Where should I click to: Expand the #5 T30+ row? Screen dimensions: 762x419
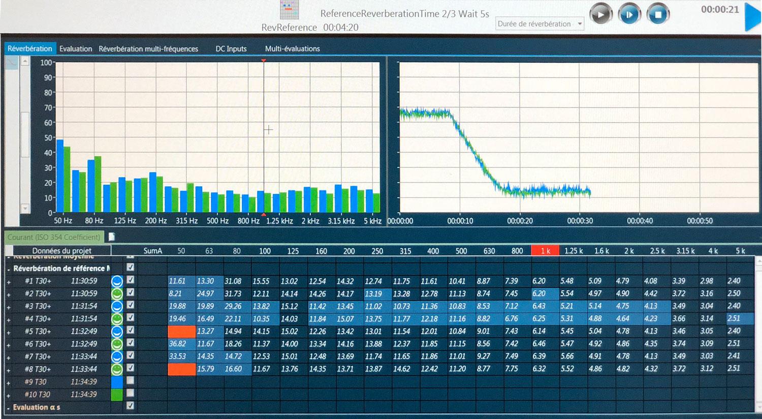[9, 332]
